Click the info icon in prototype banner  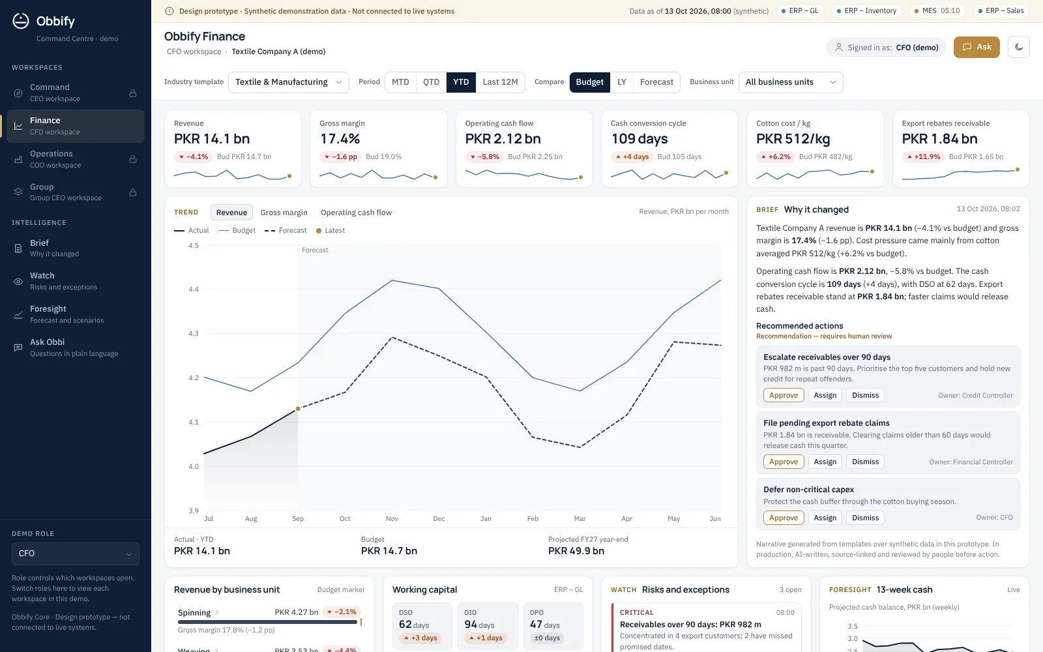point(169,11)
